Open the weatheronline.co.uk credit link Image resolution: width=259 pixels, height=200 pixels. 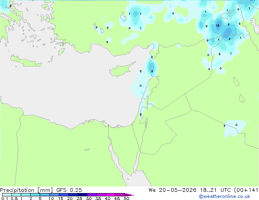pos(225,196)
